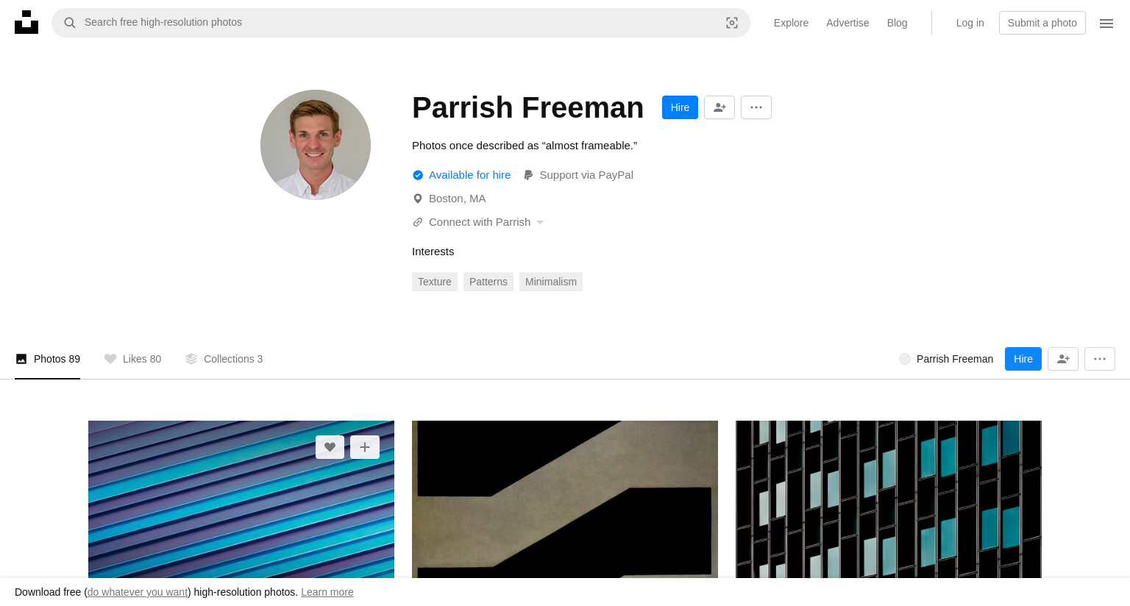1130x606 pixels.
Task: Go to the Blog
Action: click(x=897, y=23)
